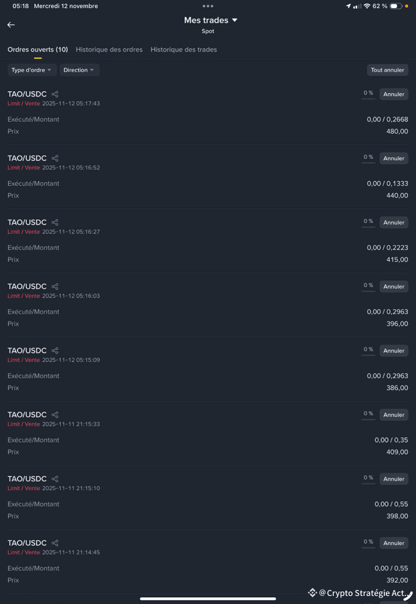Tap the back arrow icon
This screenshot has width=416, height=604.
[11, 25]
